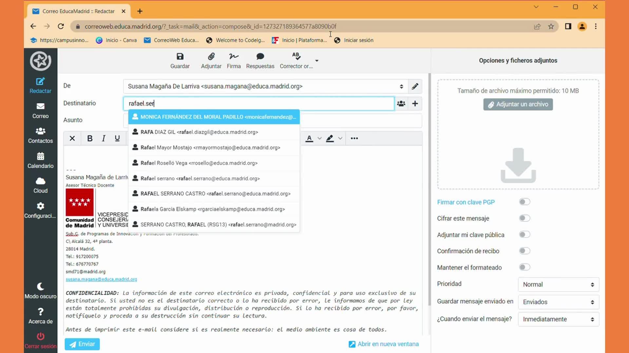Expand Guardar mensaje enviado en dropdown
Screen dimensions: 629x353
[558, 302]
